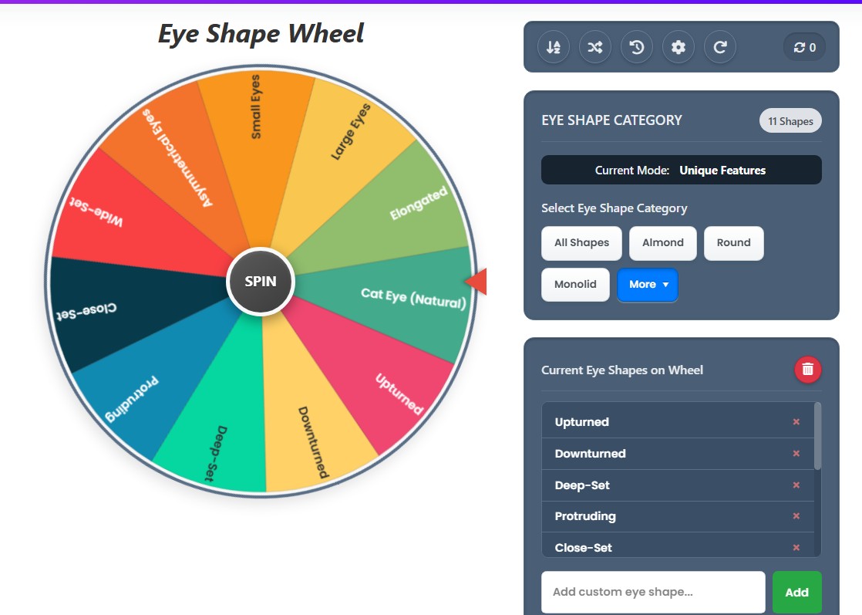Focus the Add custom eye shape field
Image resolution: width=862 pixels, height=615 pixels.
point(653,593)
